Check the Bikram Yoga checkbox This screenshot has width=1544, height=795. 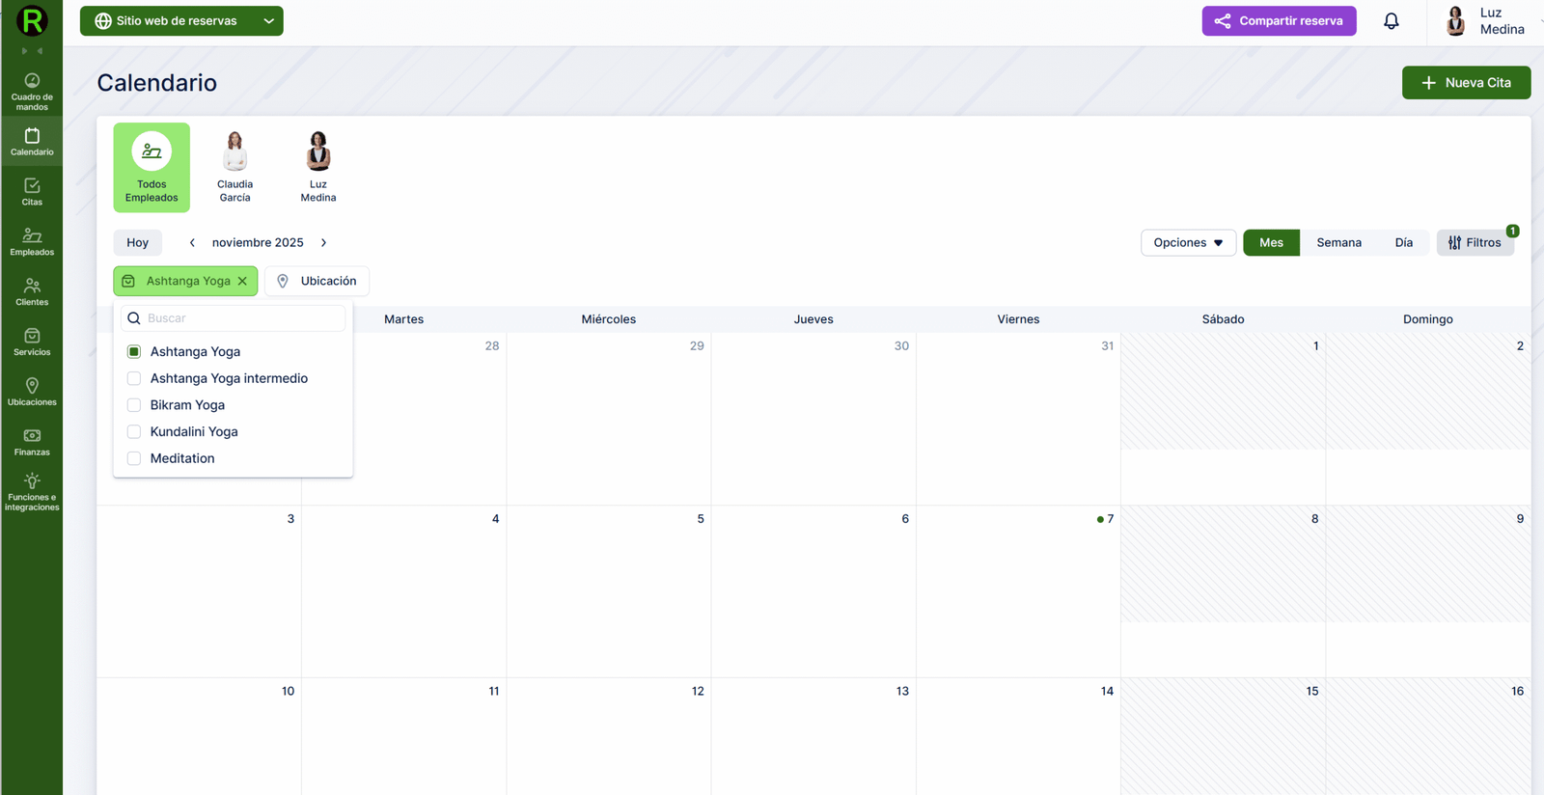(x=134, y=405)
